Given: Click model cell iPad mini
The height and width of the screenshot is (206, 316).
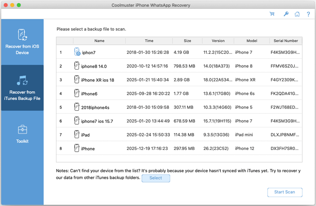Looking at the screenshot, I should click(x=244, y=135).
